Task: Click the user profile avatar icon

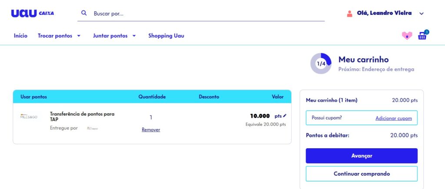Action: pyautogui.click(x=349, y=13)
